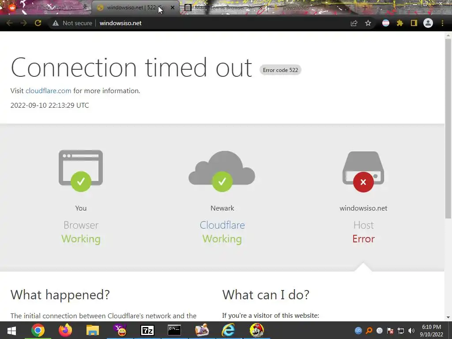Open the Windows Start menu
The image size is (452, 339).
click(x=11, y=330)
